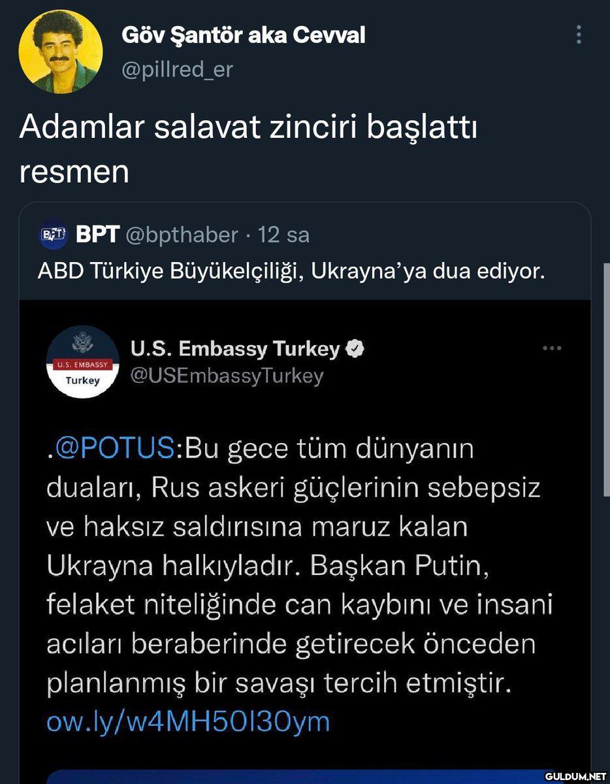The height and width of the screenshot is (784, 610).
Task: Click the verified badge beside U.S. Embassy Turkey
Action: (x=355, y=349)
